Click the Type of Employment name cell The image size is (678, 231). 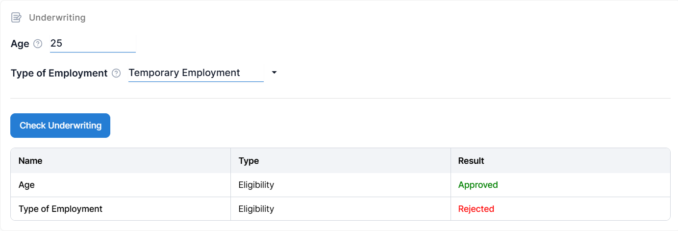pos(60,209)
